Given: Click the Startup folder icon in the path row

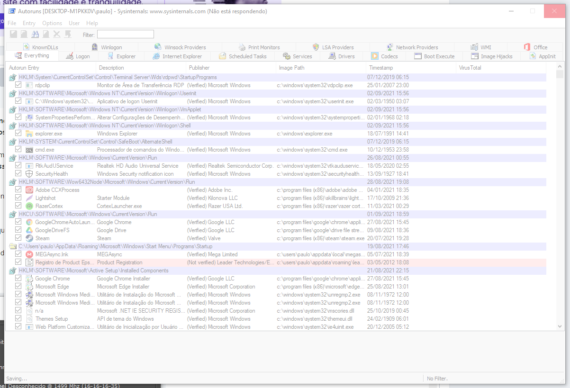Looking at the screenshot, I should pos(13,246).
